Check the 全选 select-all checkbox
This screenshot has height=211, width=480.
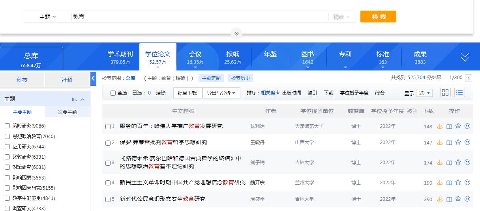(x=113, y=93)
